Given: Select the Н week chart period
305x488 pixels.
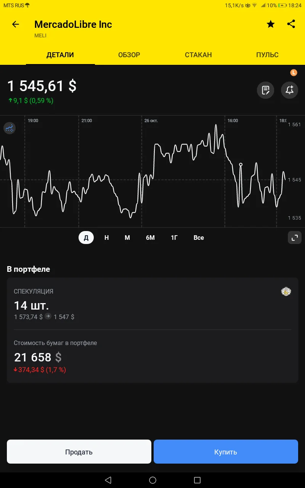Looking at the screenshot, I should [x=107, y=238].
